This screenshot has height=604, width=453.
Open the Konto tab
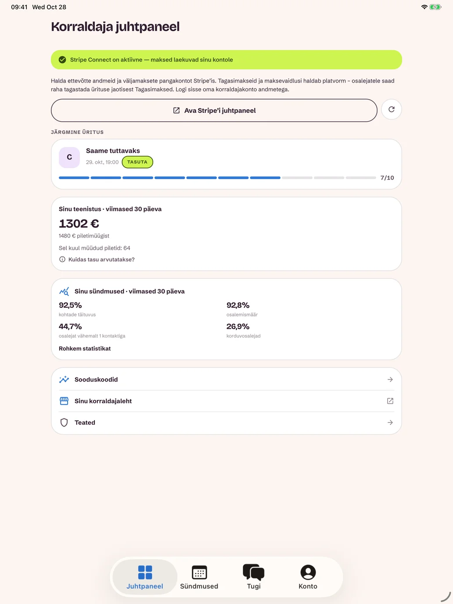click(x=308, y=577)
